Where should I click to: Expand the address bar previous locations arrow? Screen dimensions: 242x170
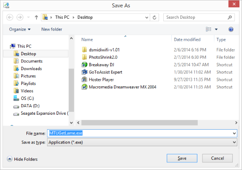click(147, 17)
